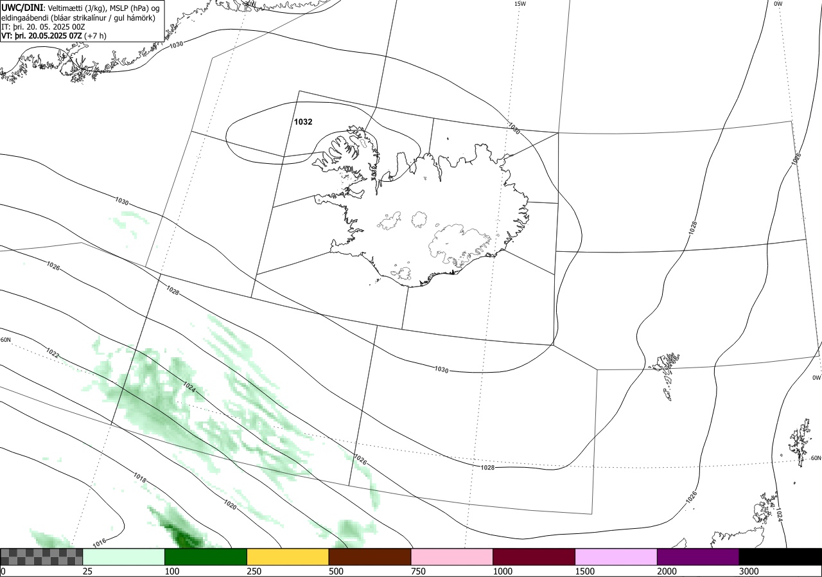The width and height of the screenshot is (822, 577).
Task: Click the purple 2000–3000 legend swatch
Action: coord(698,556)
